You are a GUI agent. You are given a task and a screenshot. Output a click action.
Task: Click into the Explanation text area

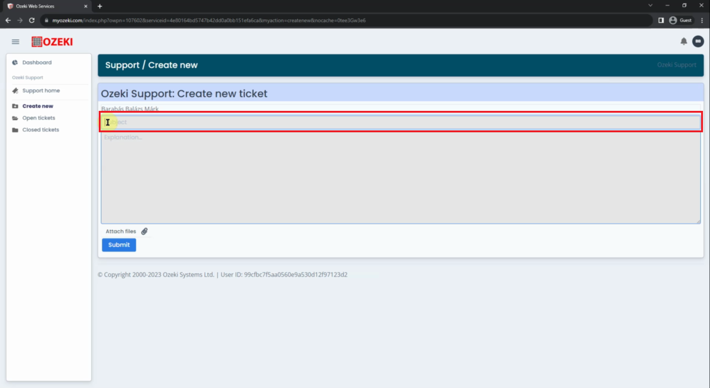click(401, 178)
